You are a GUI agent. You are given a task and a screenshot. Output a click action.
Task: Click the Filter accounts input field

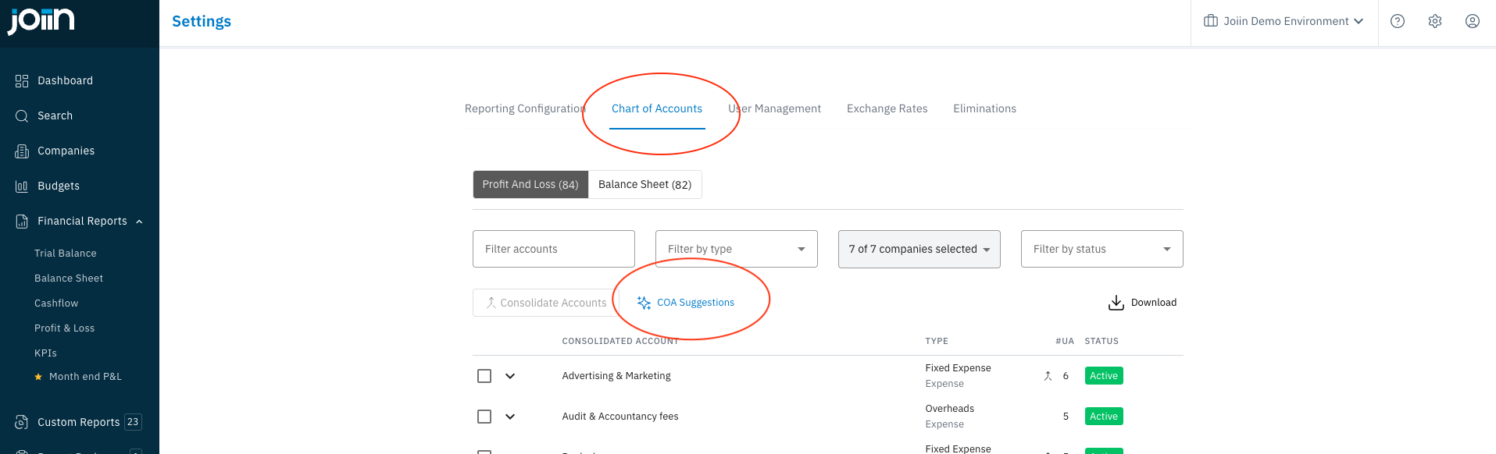[554, 249]
